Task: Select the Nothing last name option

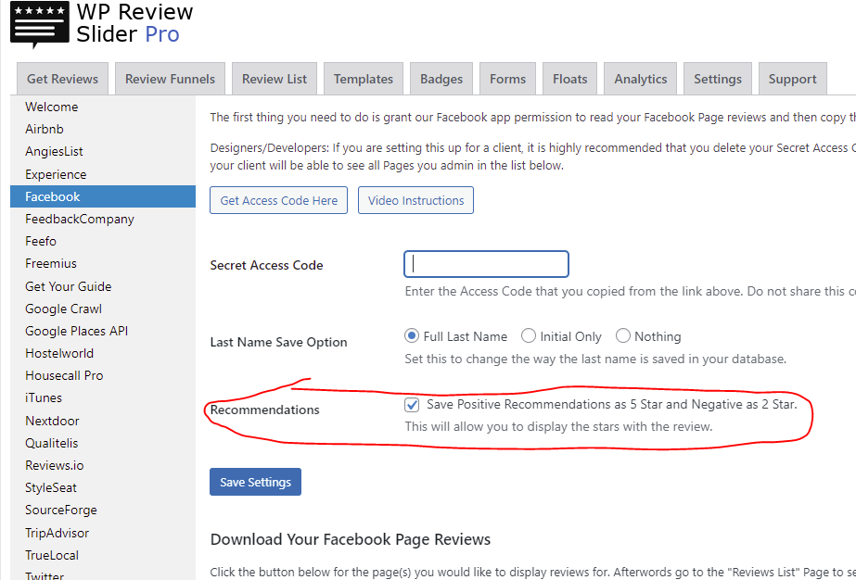Action: click(x=623, y=336)
